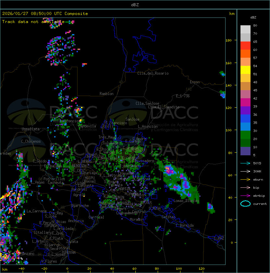Click the red 60-65 dBZ color swatch
Image resolution: width=270 pixels, height=273 pixels.
pos(245,46)
